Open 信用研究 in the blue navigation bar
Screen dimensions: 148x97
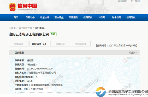[88, 17]
